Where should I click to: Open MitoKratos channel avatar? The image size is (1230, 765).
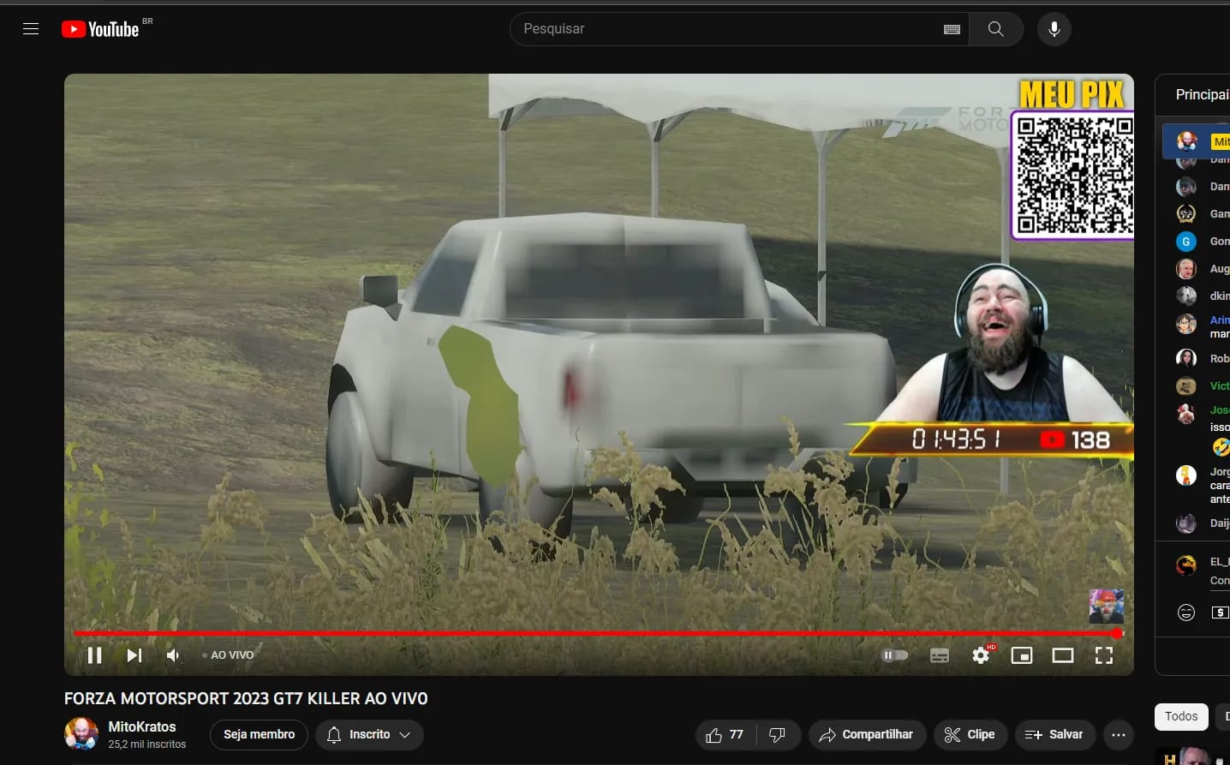(81, 734)
